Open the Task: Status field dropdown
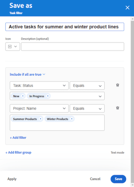The height and width of the screenshot is (187, 134). [x=39, y=86]
